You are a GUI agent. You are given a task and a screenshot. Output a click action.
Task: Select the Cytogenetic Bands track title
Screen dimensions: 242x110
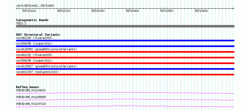click(32, 20)
